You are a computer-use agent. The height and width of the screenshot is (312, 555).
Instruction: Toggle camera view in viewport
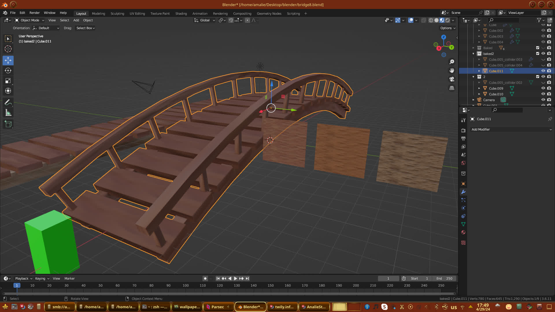(452, 79)
